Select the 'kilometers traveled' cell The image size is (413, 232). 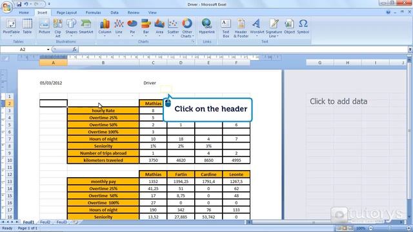[x=103, y=160]
